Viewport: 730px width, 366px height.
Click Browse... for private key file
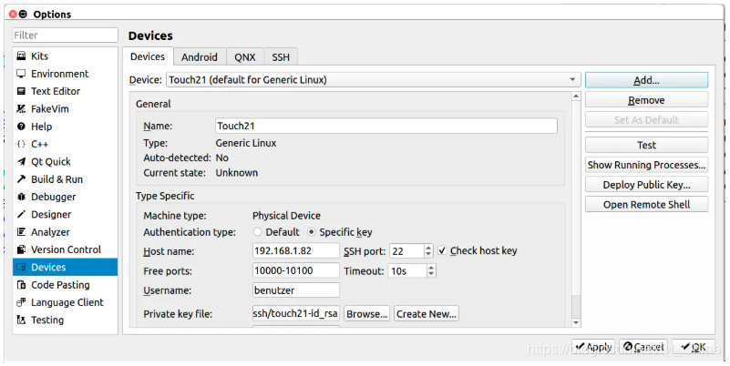click(x=367, y=314)
